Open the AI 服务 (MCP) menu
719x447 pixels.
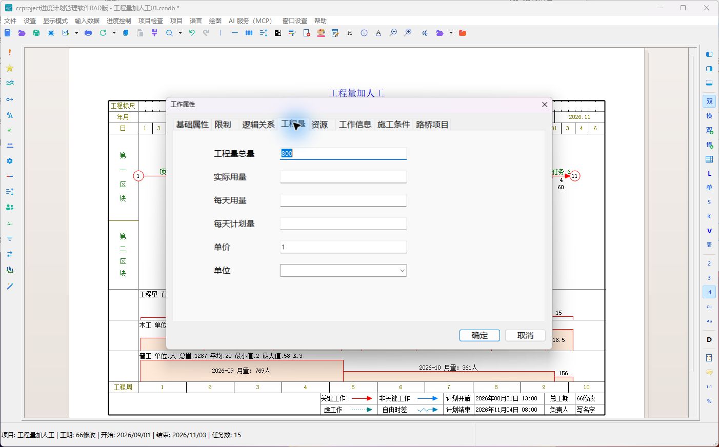click(x=250, y=21)
